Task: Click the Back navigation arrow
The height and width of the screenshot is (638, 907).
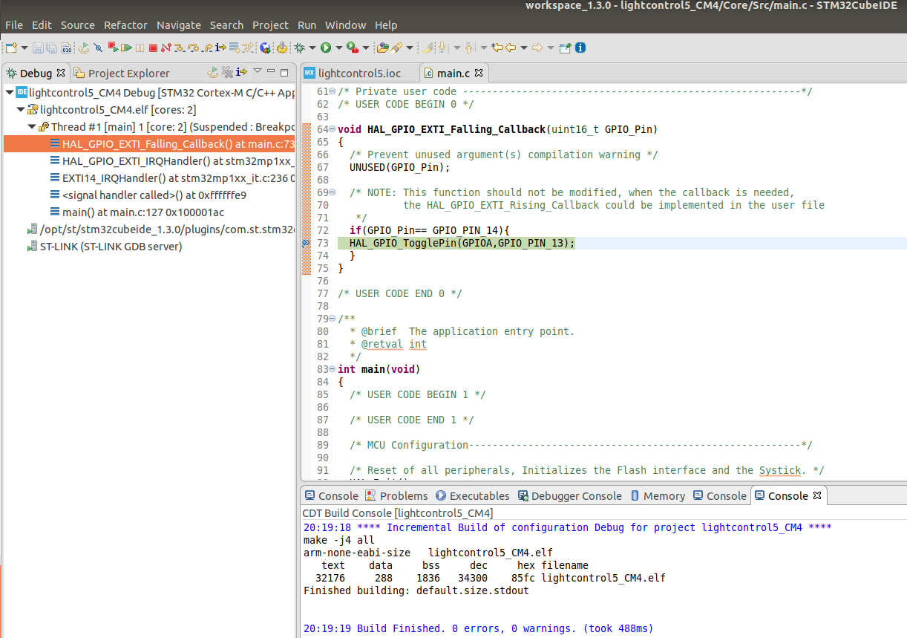Action: [511, 48]
